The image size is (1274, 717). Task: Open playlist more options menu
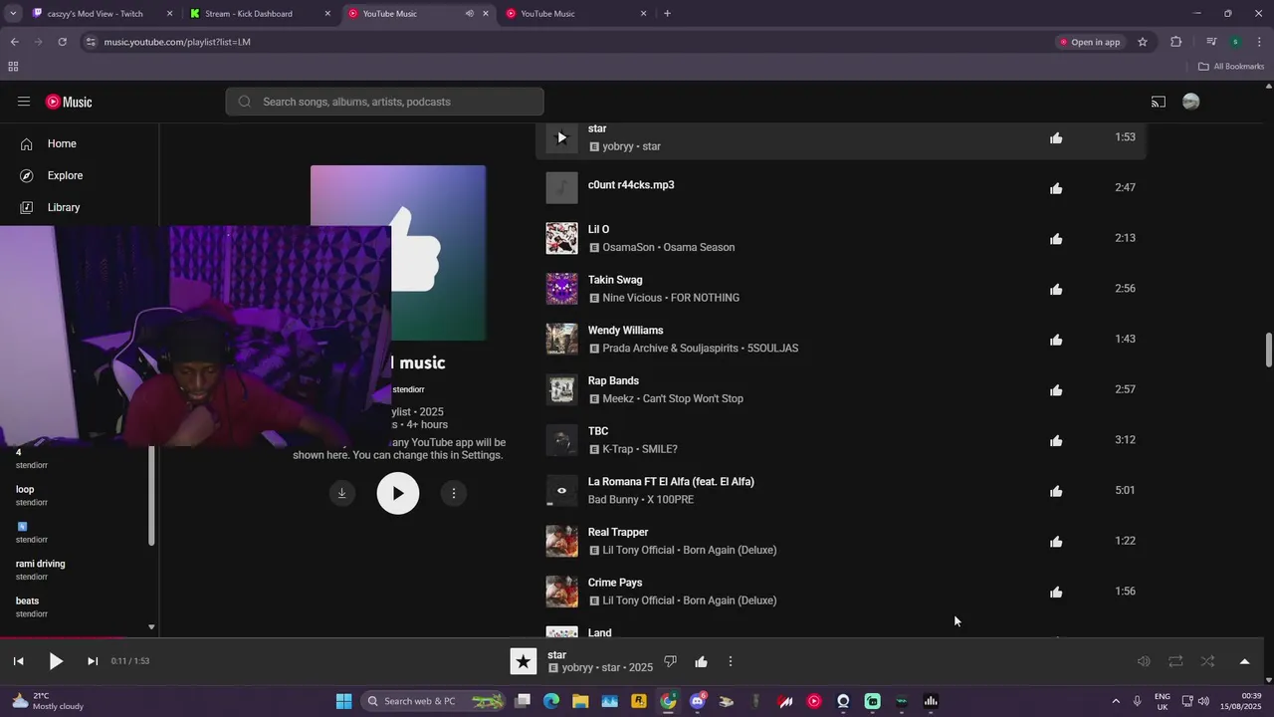[x=454, y=493]
